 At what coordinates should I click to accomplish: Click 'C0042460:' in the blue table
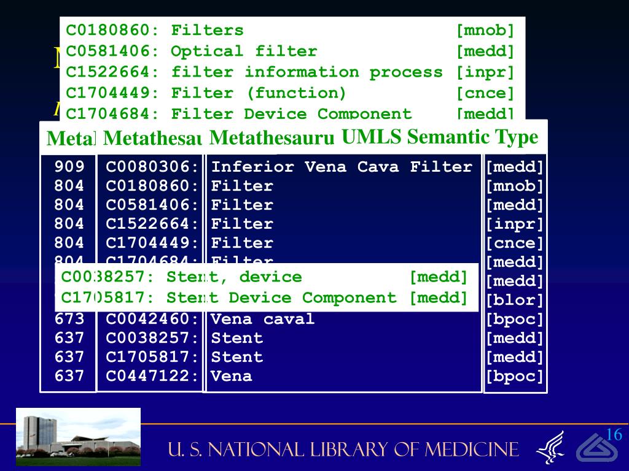(152, 319)
